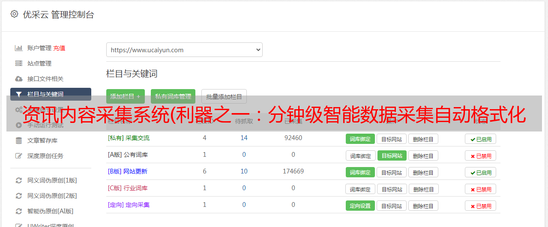Click 删除栏目 for 采集交流 row
The image size is (548, 227).
(423, 139)
